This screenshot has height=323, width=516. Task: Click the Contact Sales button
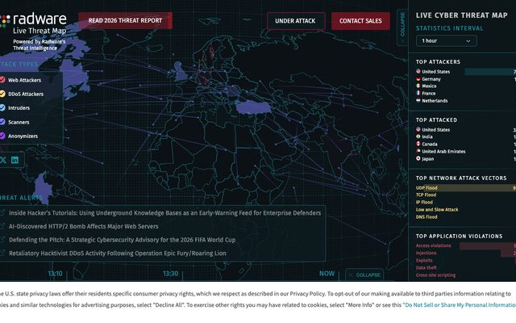pos(360,21)
